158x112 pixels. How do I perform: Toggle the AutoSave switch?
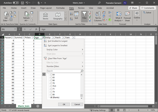[x=16, y=3]
